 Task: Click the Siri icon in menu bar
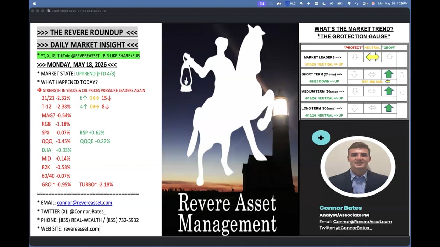(x=373, y=3)
